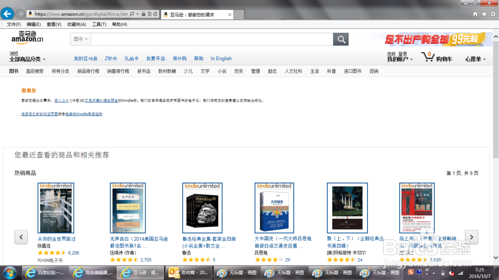This screenshot has height=280, width=499.
Task: Select the 销售排行榜 nav tab
Action: coord(118,71)
